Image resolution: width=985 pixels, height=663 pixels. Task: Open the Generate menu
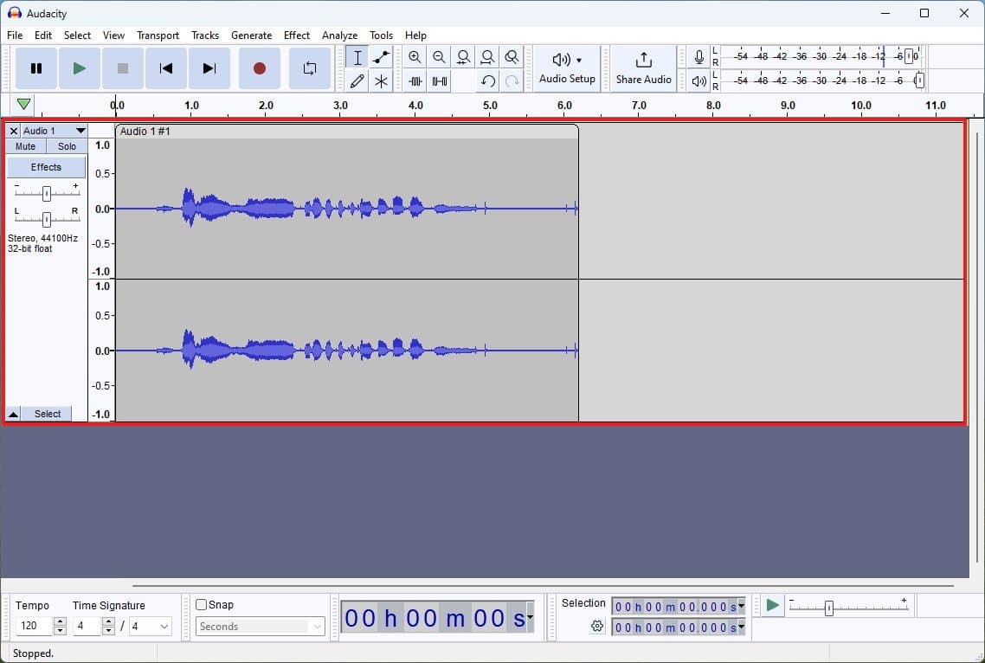251,35
